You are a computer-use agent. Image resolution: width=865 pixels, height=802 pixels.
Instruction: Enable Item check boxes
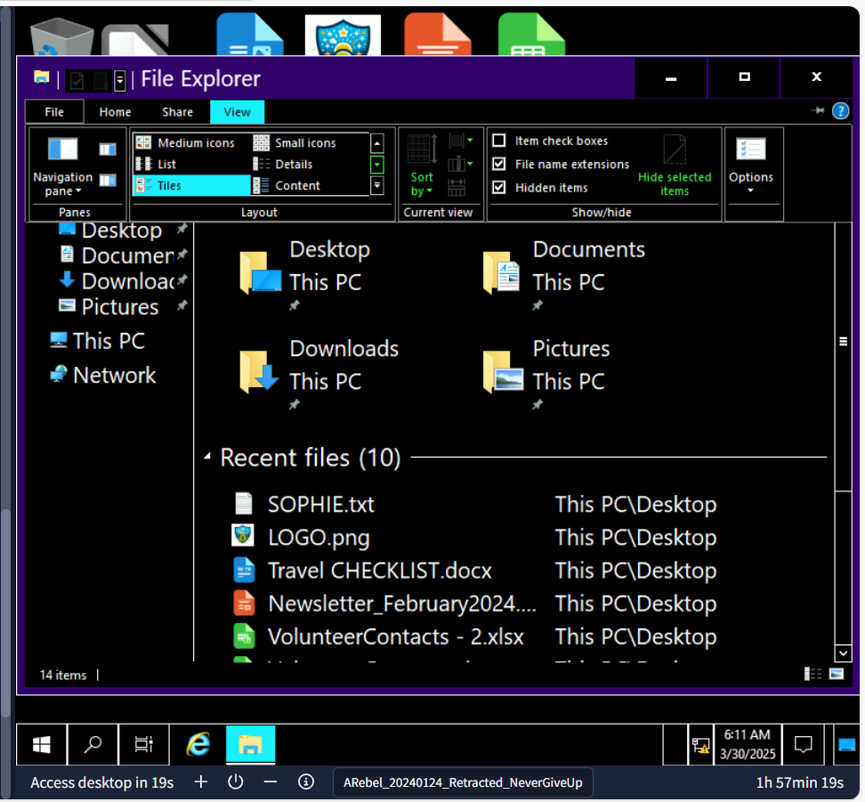(499, 141)
